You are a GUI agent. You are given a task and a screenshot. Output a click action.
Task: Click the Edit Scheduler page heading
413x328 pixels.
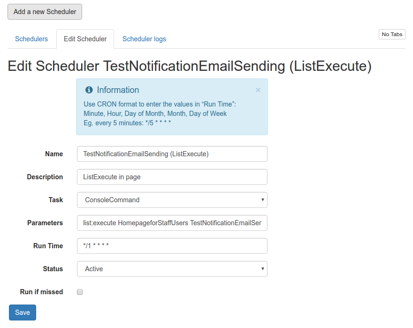190,66
